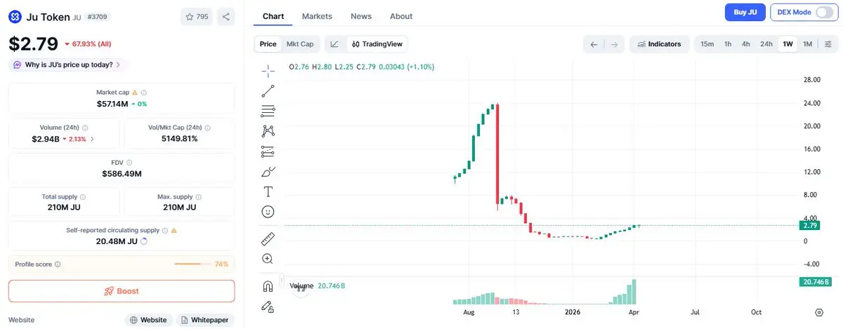843x329 pixels.
Task: Click the zoom in magnifier tool
Action: point(268,258)
